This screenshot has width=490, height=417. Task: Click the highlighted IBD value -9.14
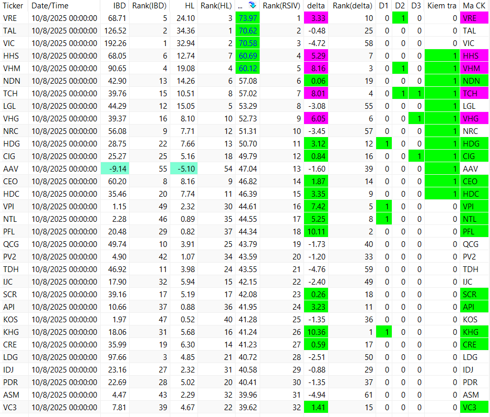coord(115,169)
